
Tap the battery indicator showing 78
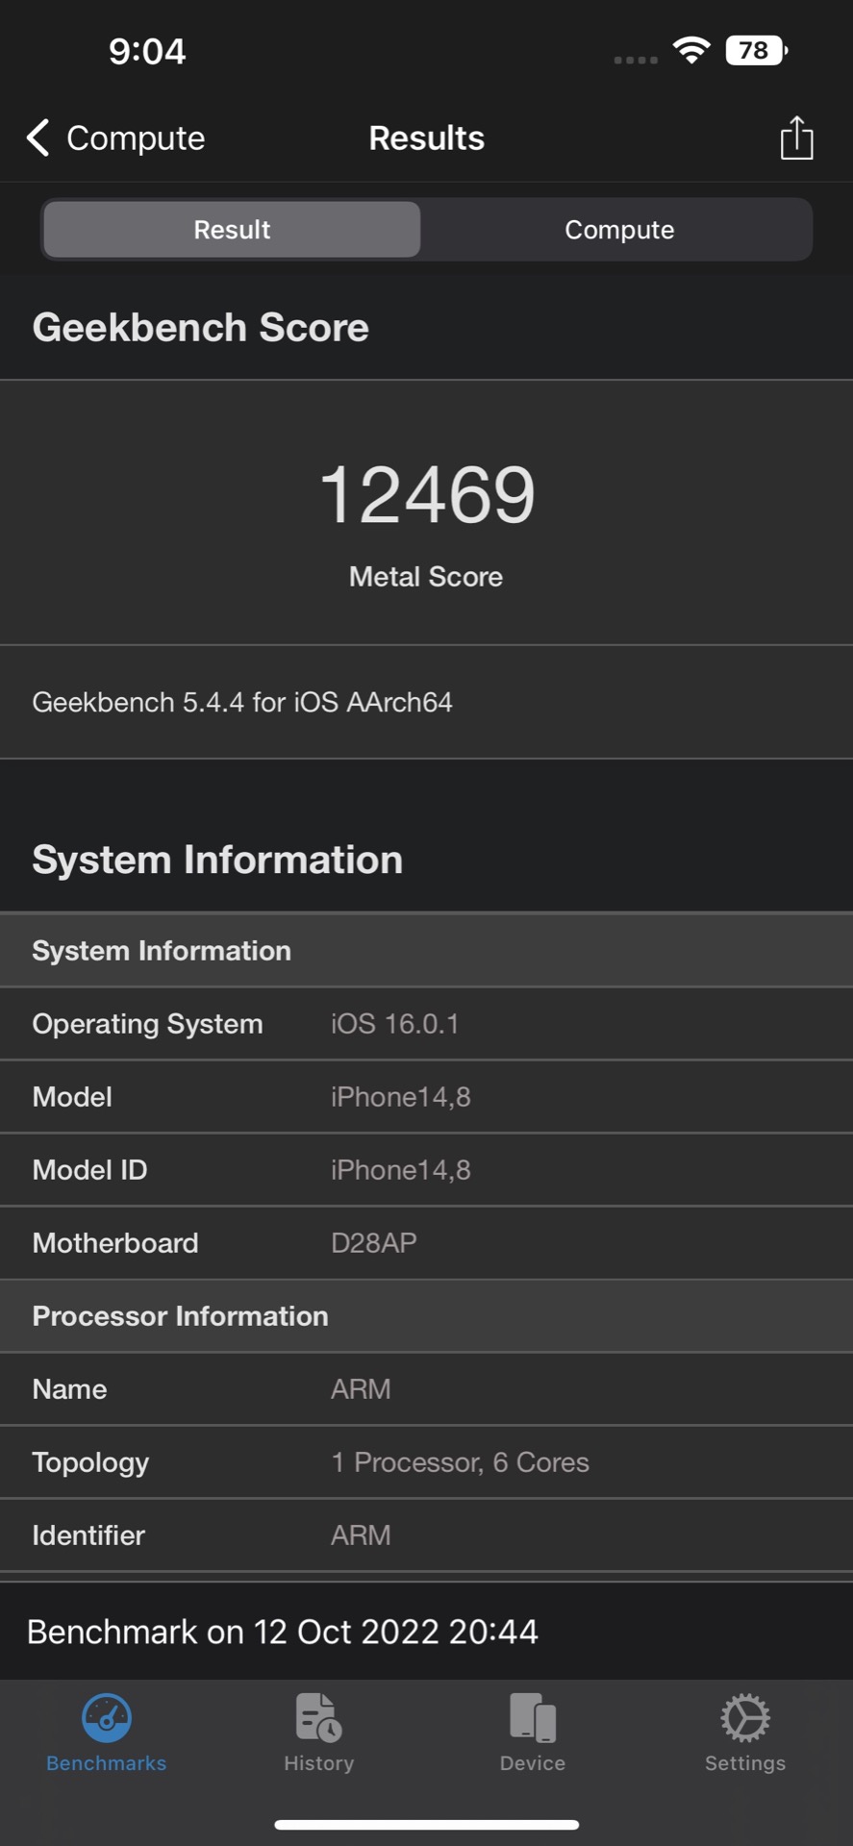(x=756, y=50)
